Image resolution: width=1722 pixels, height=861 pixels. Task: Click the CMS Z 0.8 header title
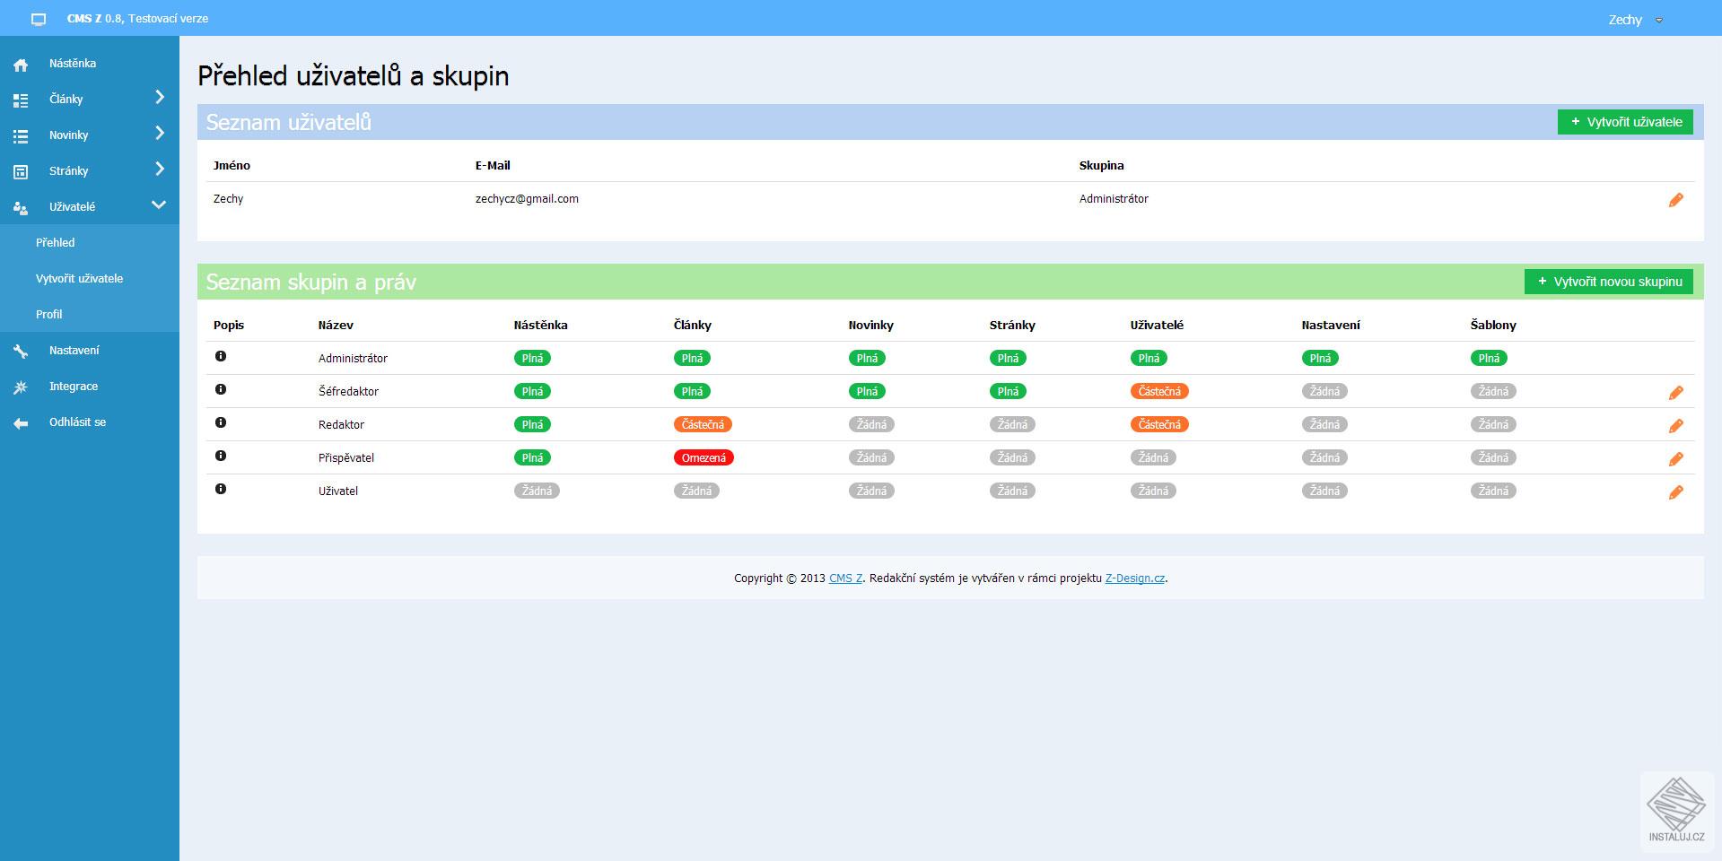(x=137, y=19)
